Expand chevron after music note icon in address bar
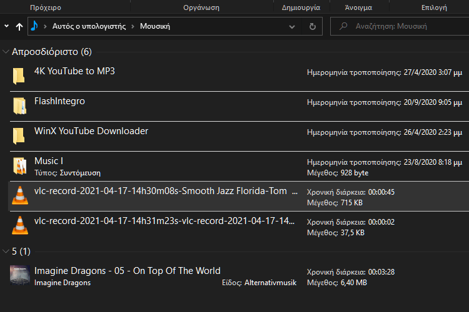 coord(45,27)
